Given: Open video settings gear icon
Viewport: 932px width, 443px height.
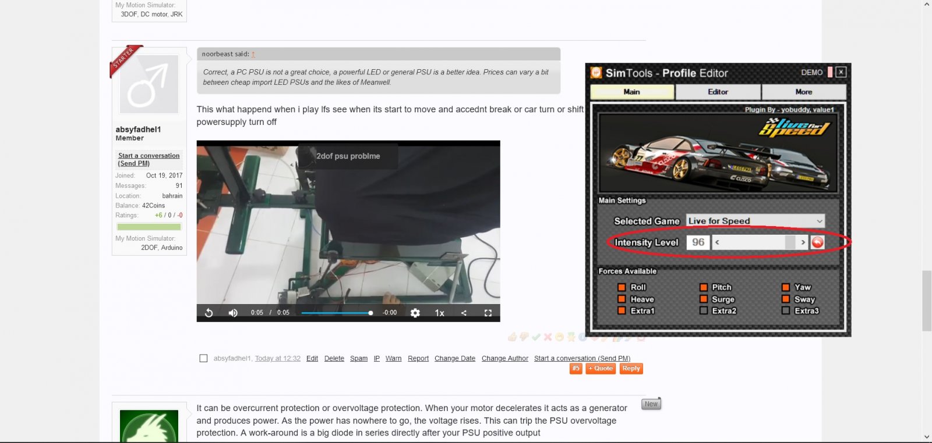Looking at the screenshot, I should [x=415, y=313].
